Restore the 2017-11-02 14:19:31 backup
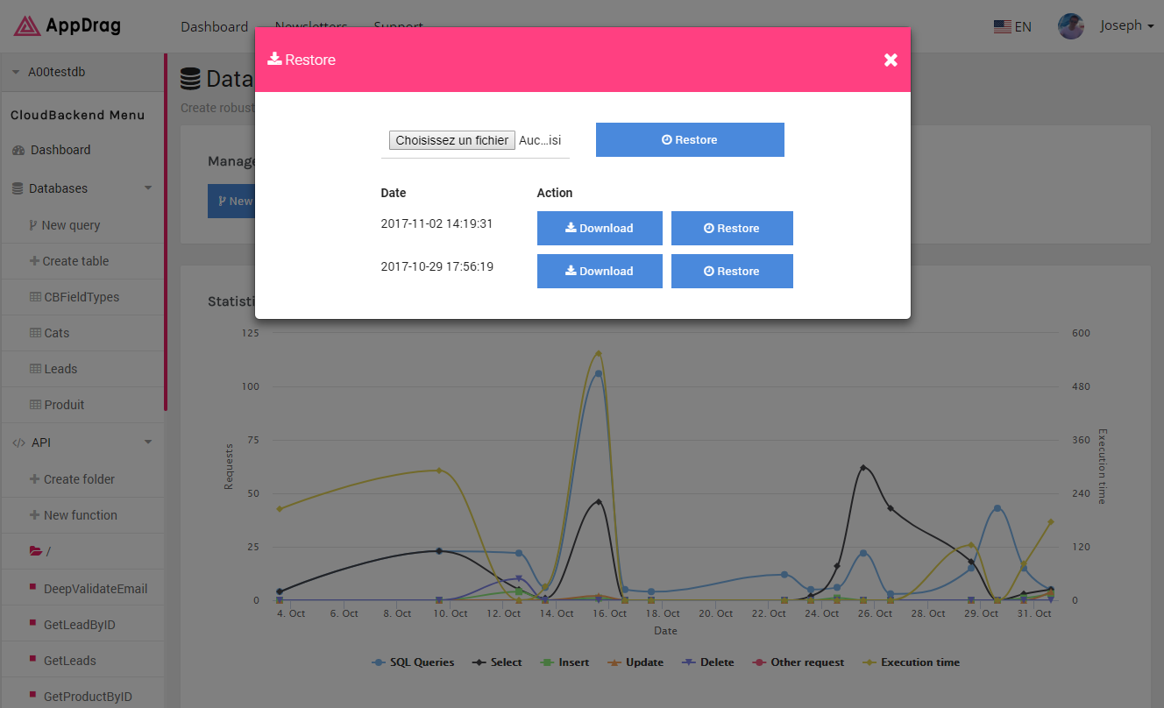 tap(732, 228)
